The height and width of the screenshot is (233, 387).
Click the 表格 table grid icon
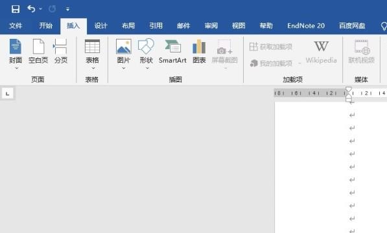click(92, 47)
